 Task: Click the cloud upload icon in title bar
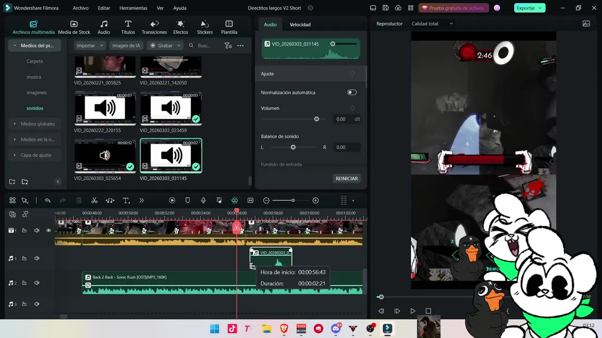398,8
